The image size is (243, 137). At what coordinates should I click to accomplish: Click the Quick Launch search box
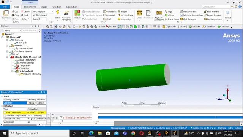point(216,7)
